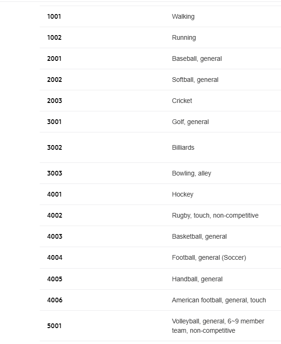Screen dimensions: 281x344
Task: Click American football, general, touch
Action: (x=219, y=300)
